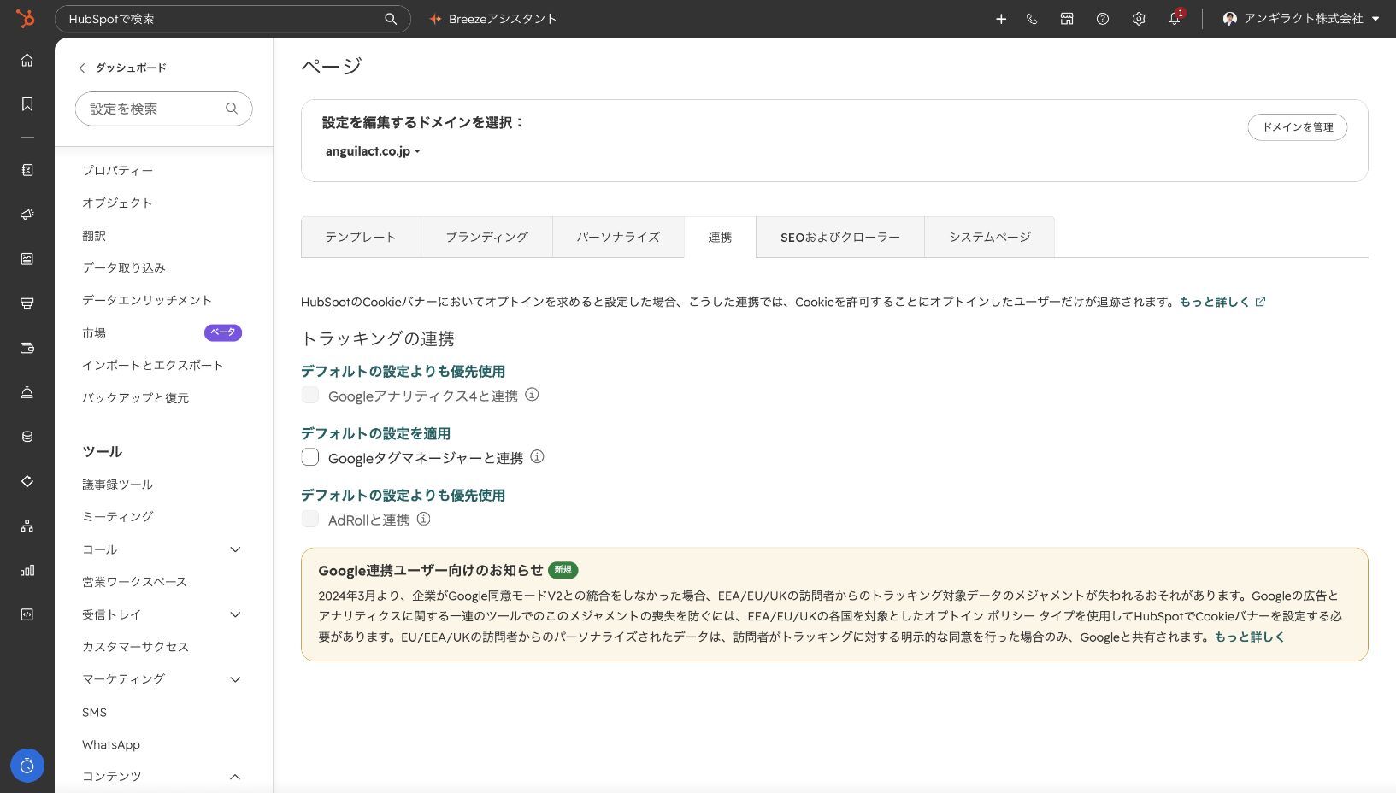Open the calling phone icon
The width and height of the screenshot is (1396, 793).
pos(1032,19)
